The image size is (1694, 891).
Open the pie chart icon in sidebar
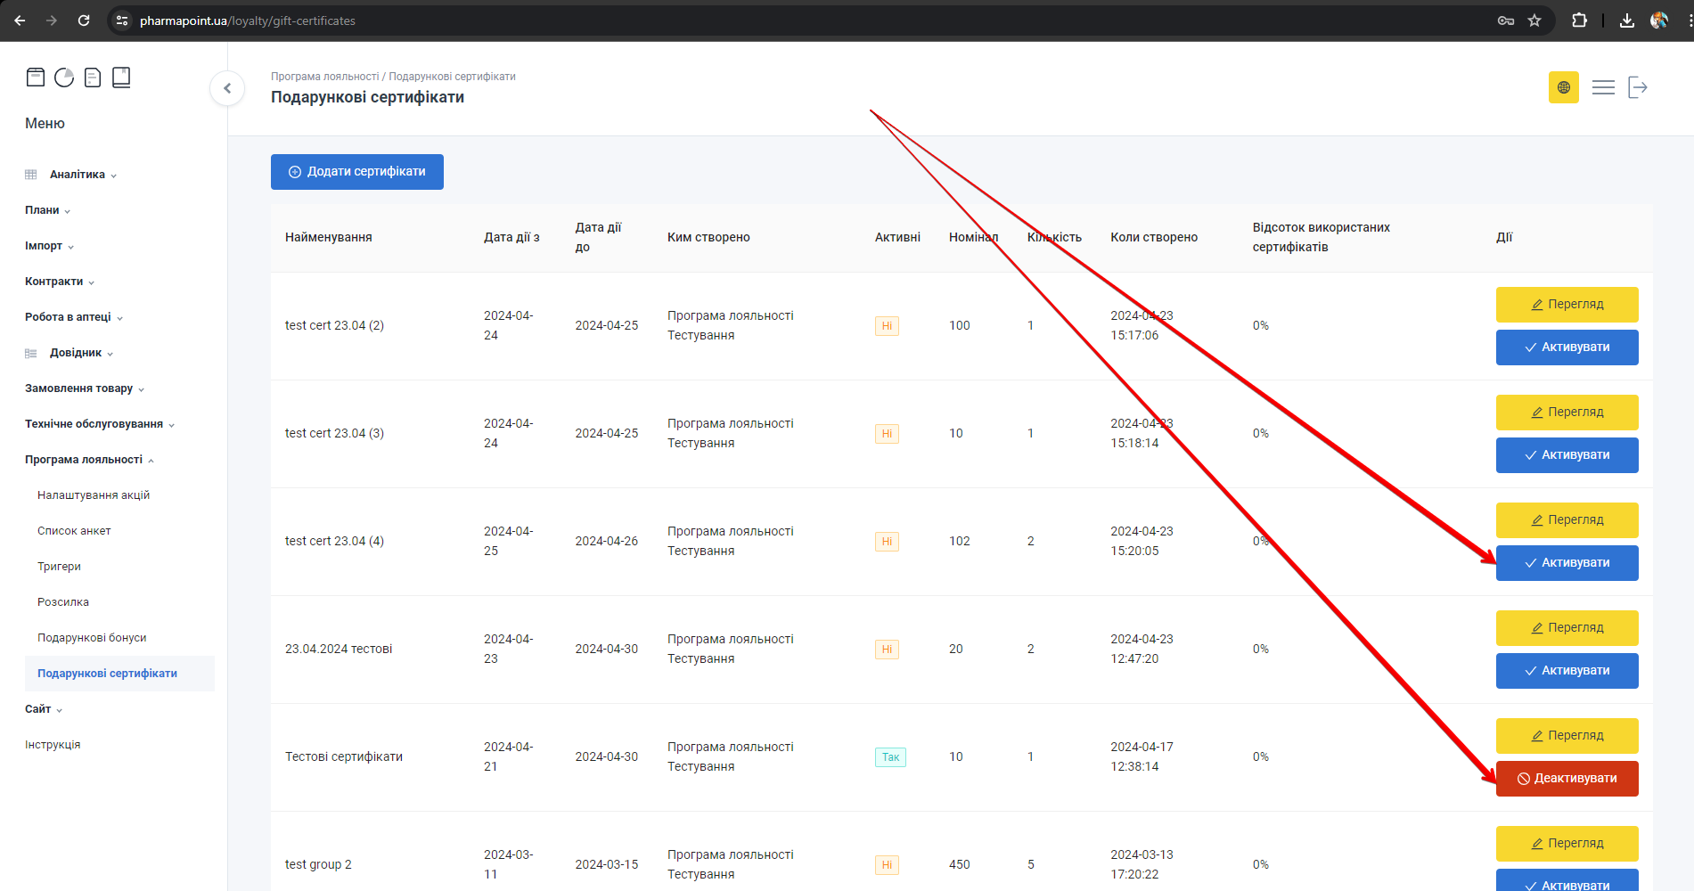pos(64,78)
